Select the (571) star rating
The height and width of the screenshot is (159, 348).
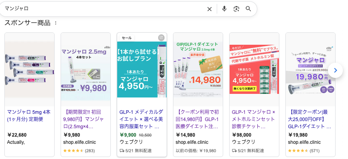(x=304, y=151)
